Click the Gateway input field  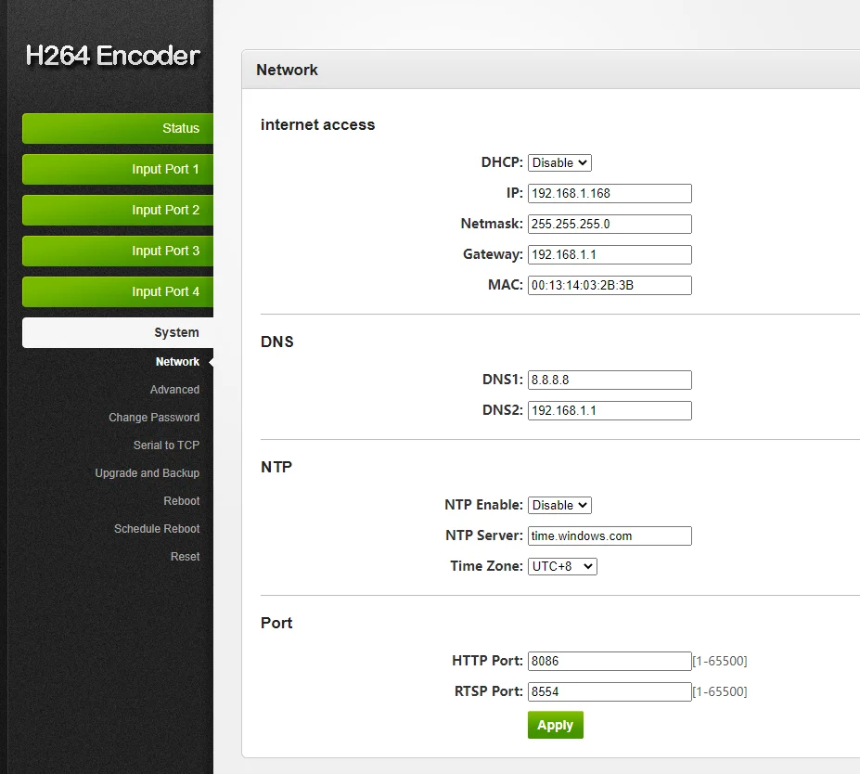[610, 254]
